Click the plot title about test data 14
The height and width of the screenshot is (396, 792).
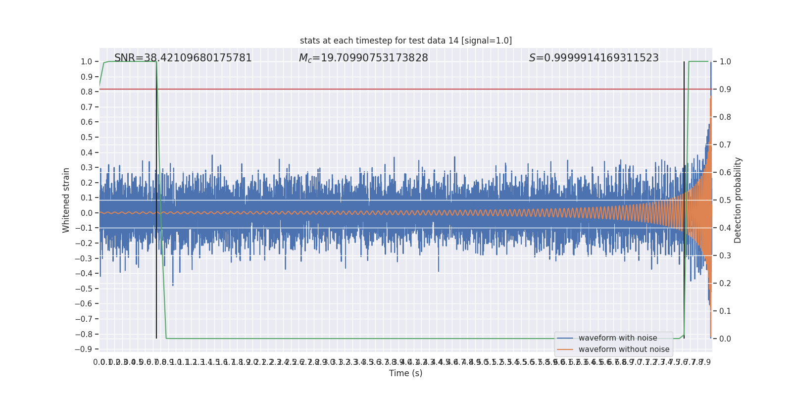(405, 41)
